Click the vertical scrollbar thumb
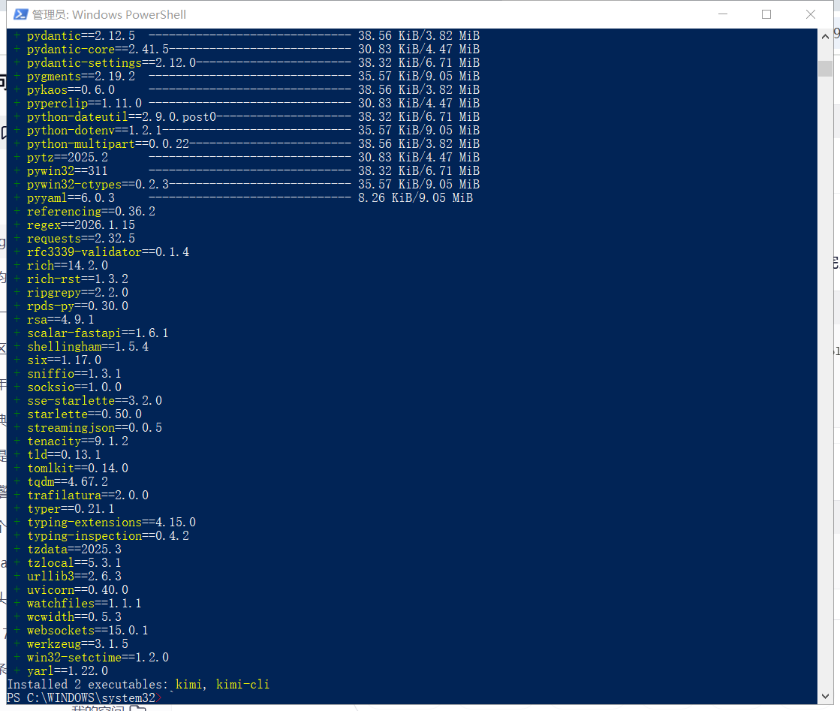The height and width of the screenshot is (711, 840). pos(825,68)
